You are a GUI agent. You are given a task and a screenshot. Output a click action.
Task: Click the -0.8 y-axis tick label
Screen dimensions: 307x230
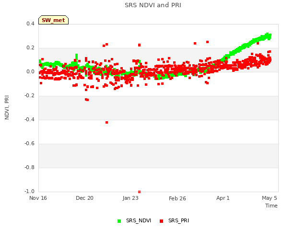click(x=29, y=167)
